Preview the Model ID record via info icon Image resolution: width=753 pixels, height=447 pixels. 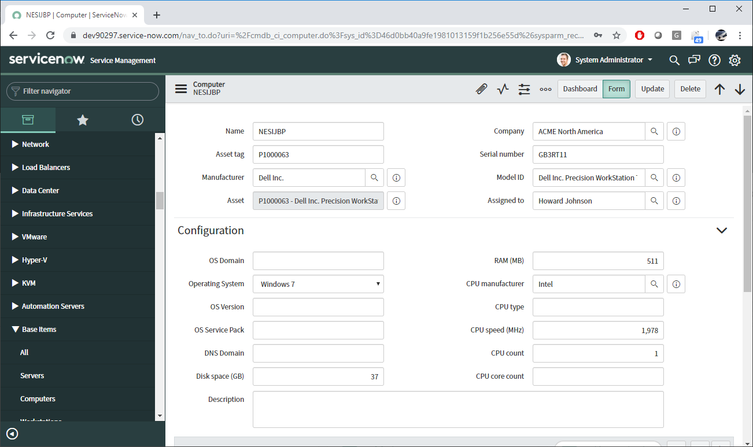pos(676,178)
